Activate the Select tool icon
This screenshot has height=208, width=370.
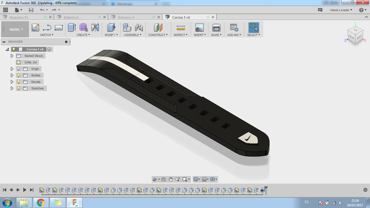point(254,28)
